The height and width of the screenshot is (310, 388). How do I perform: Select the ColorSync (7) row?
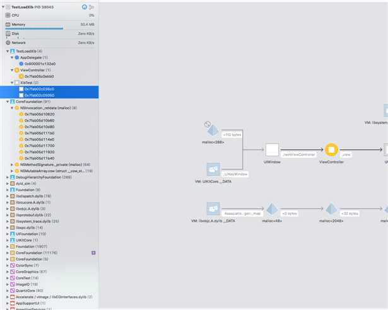click(x=49, y=265)
